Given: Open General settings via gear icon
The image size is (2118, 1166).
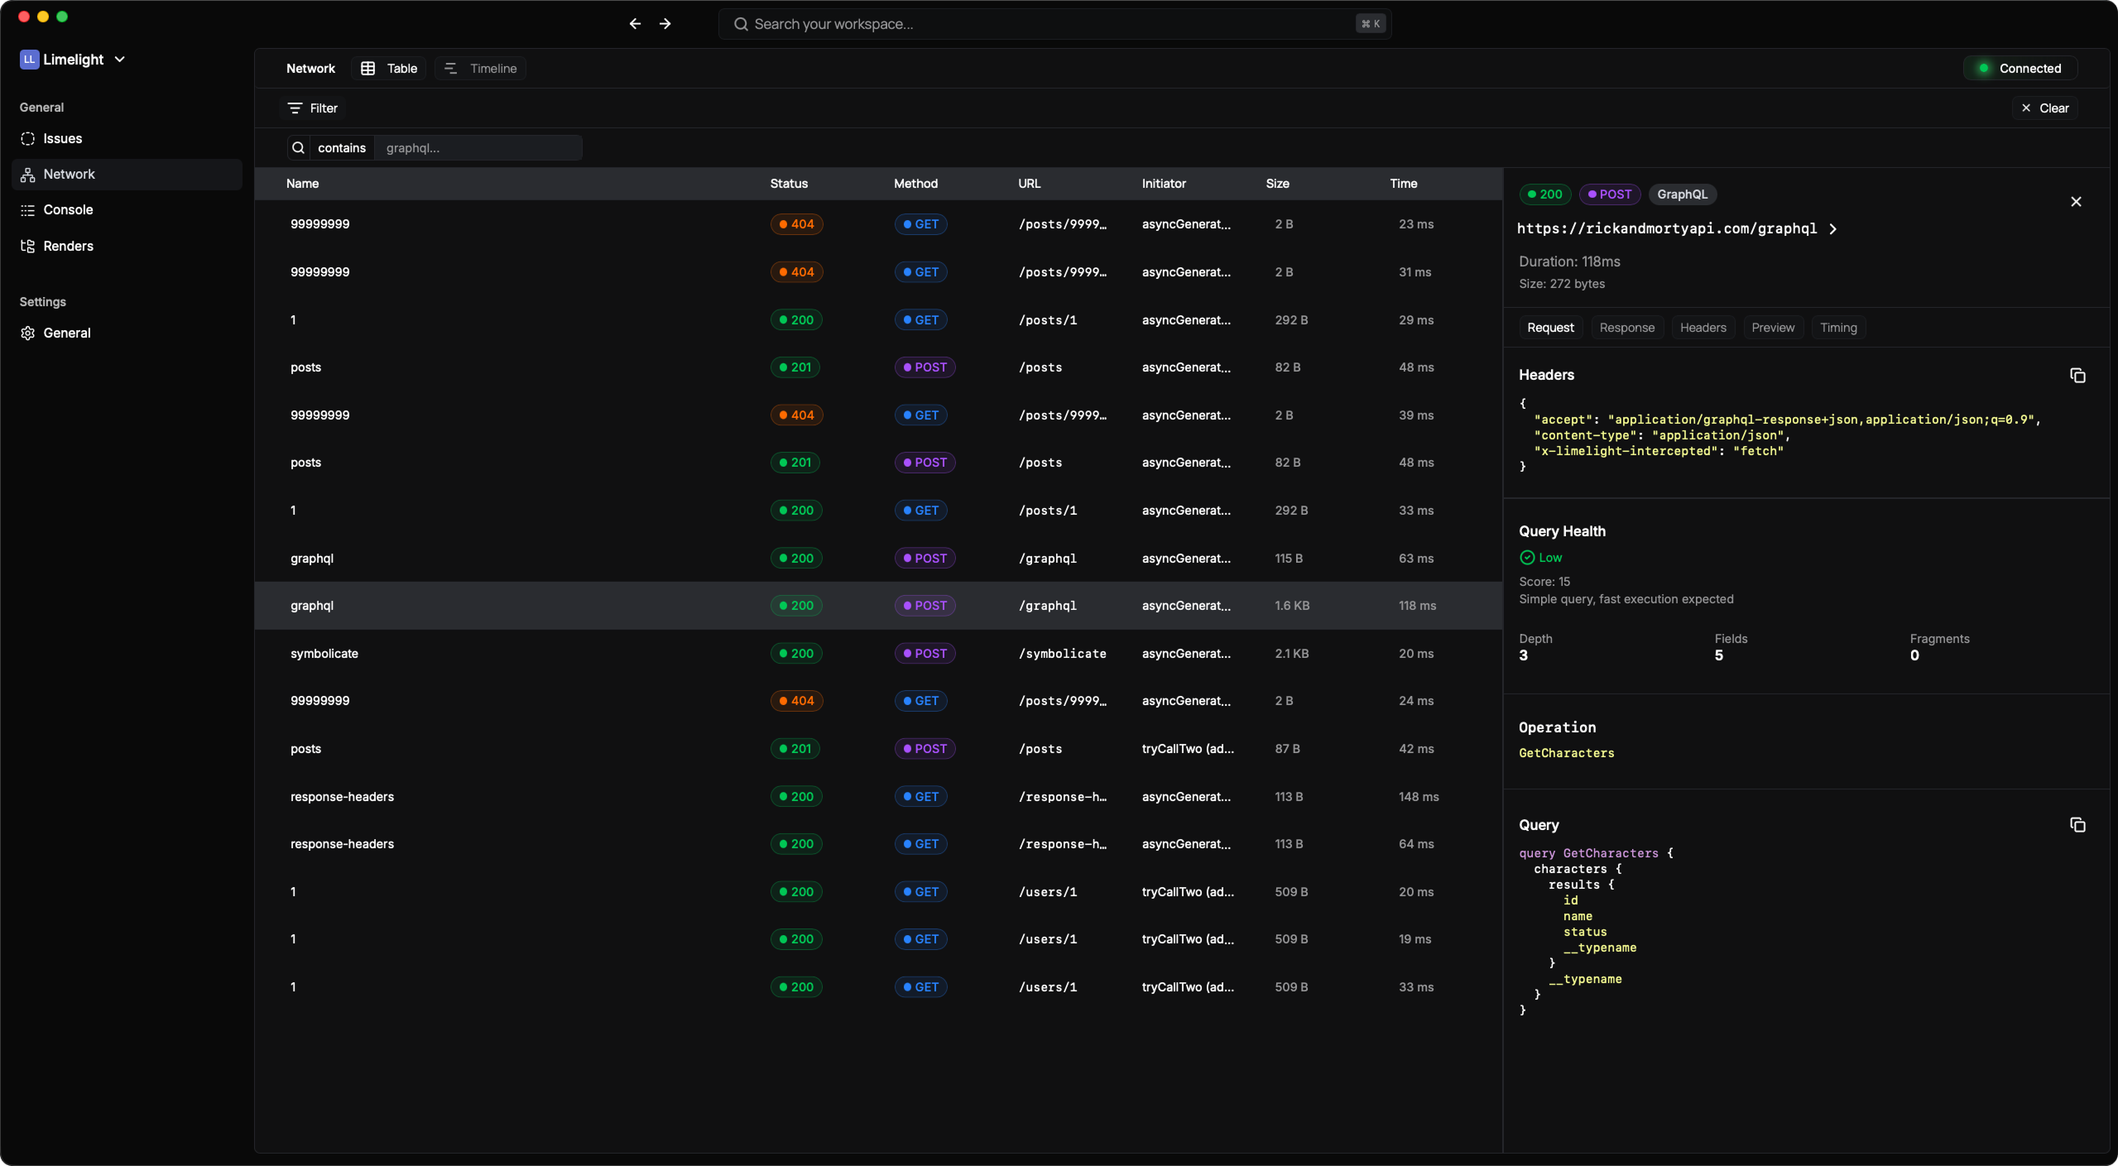Looking at the screenshot, I should 66,333.
